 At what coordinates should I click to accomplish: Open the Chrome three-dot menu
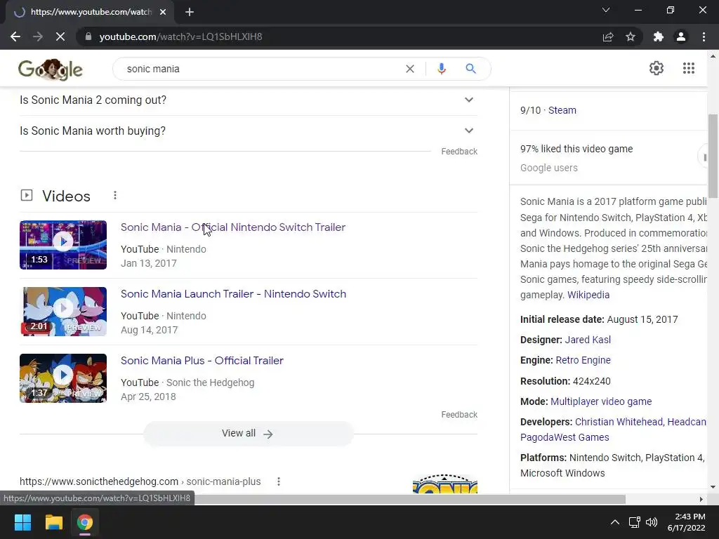point(704,36)
